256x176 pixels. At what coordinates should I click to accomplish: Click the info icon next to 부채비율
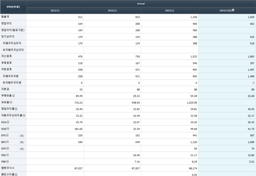coord(14,96)
